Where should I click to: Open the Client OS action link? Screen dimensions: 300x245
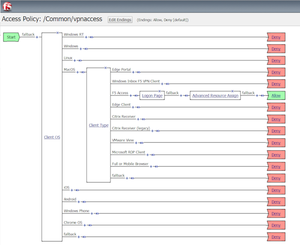52,137
